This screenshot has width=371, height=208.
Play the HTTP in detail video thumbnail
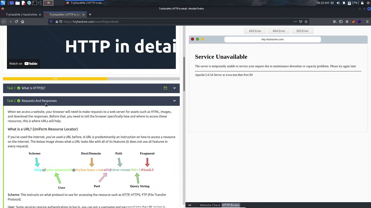tap(91, 47)
